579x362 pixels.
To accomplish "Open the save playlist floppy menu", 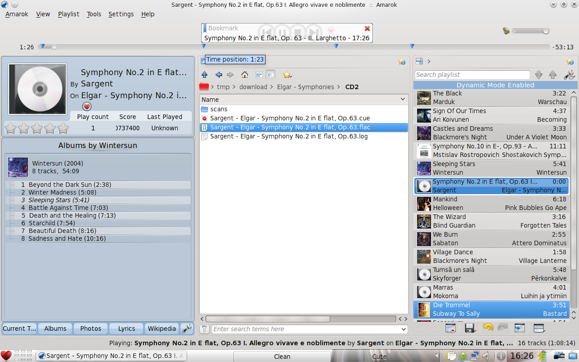I will pyautogui.click(x=470, y=328).
